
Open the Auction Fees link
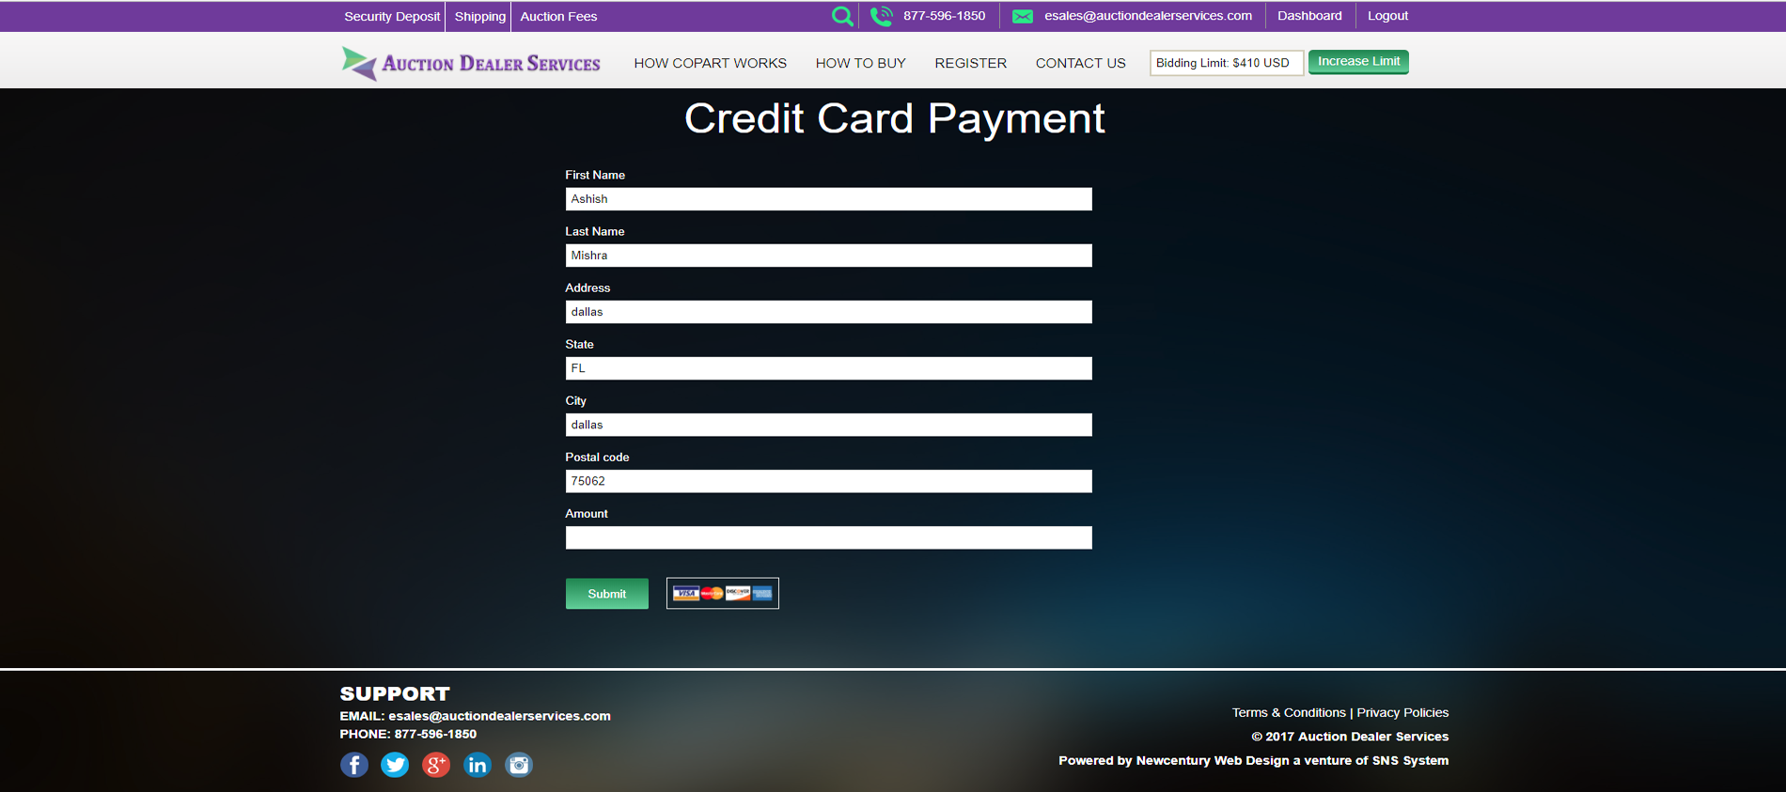point(558,16)
